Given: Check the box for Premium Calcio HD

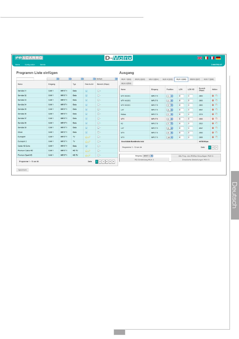Looking at the screenshot, I should click(98, 151).
